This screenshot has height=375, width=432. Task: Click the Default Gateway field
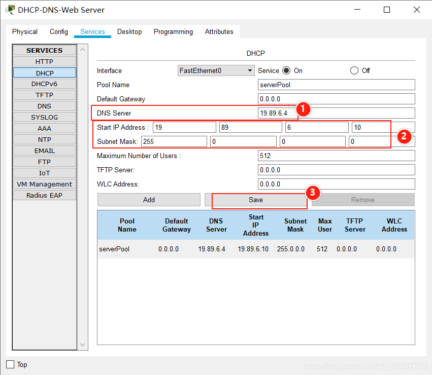337,99
